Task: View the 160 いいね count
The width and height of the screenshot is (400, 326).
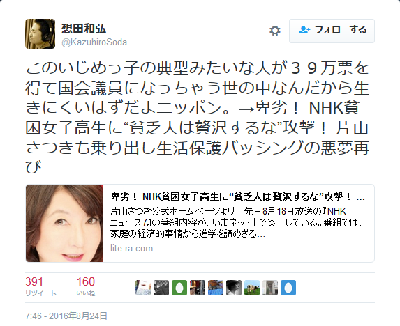Action: pyautogui.click(x=86, y=286)
